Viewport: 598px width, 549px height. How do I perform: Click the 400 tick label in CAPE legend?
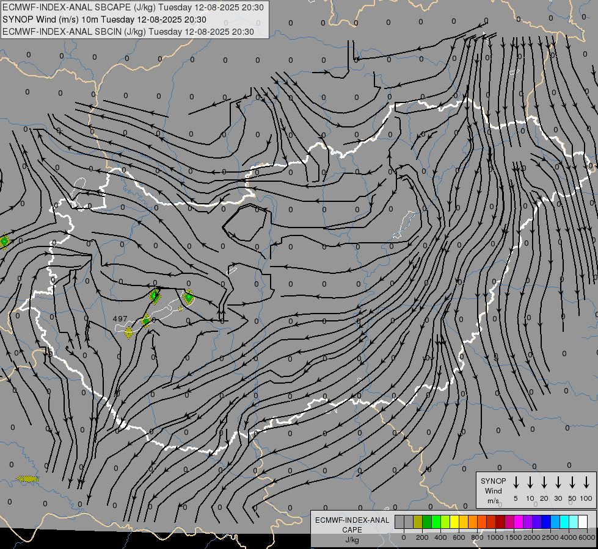[440, 538]
